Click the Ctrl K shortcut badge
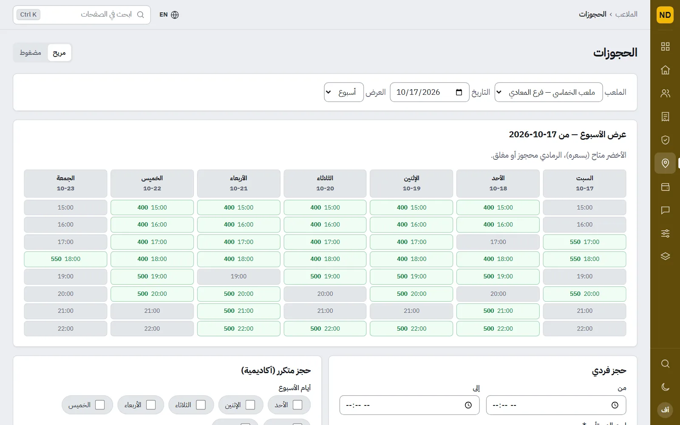The height and width of the screenshot is (425, 680). [x=28, y=14]
